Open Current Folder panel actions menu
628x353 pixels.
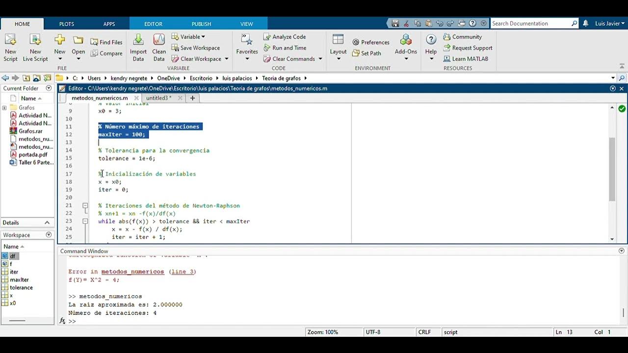[49, 88]
